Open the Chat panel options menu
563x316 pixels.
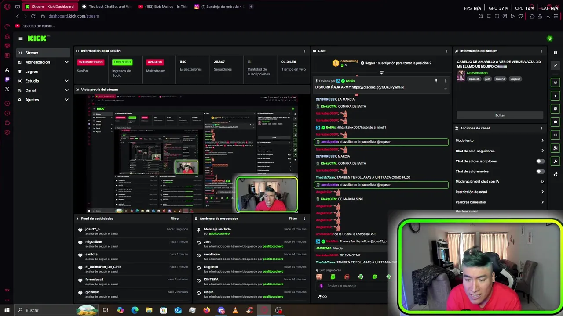click(x=446, y=51)
